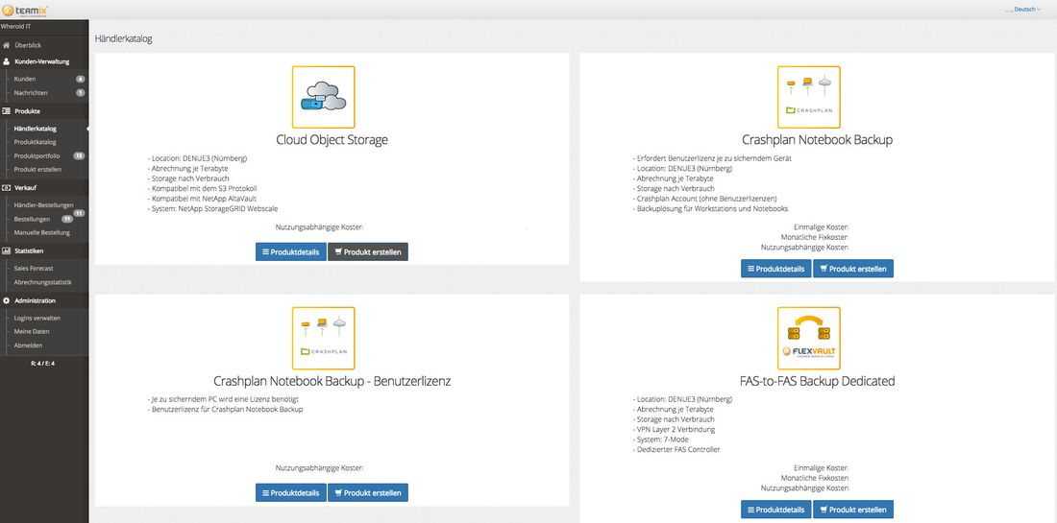Click Abmelden to log out

point(28,345)
